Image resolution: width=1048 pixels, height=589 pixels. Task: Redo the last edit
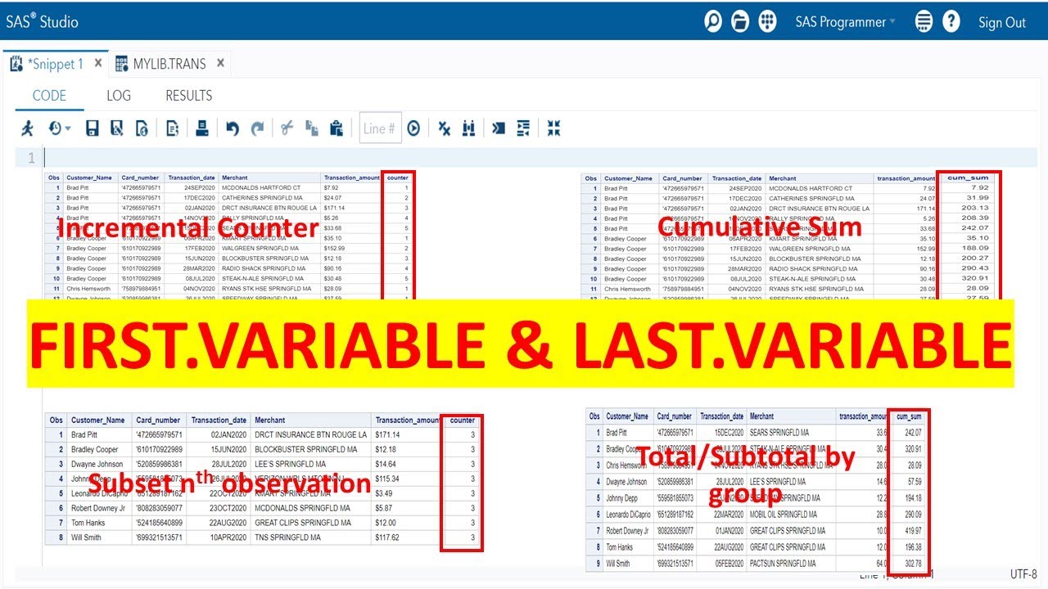point(258,128)
